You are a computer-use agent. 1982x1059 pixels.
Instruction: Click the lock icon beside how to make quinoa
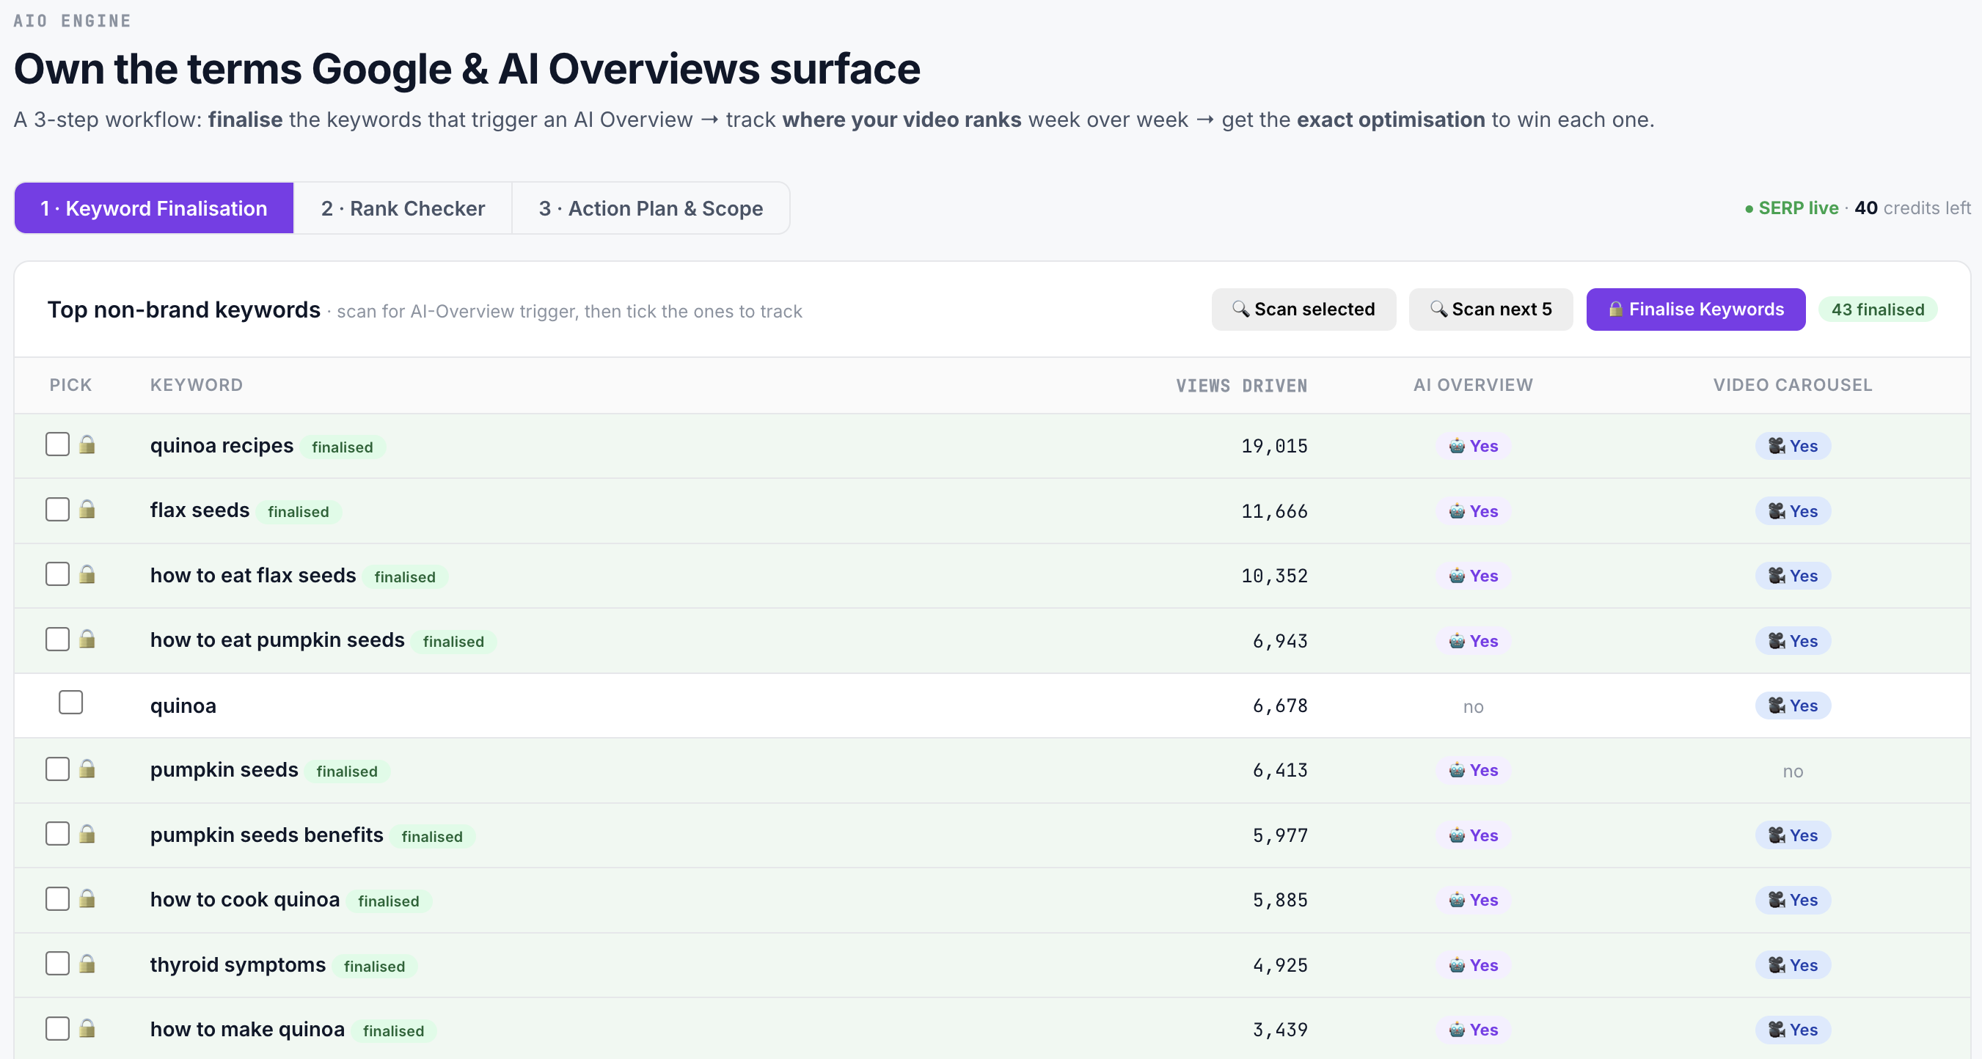point(87,1028)
